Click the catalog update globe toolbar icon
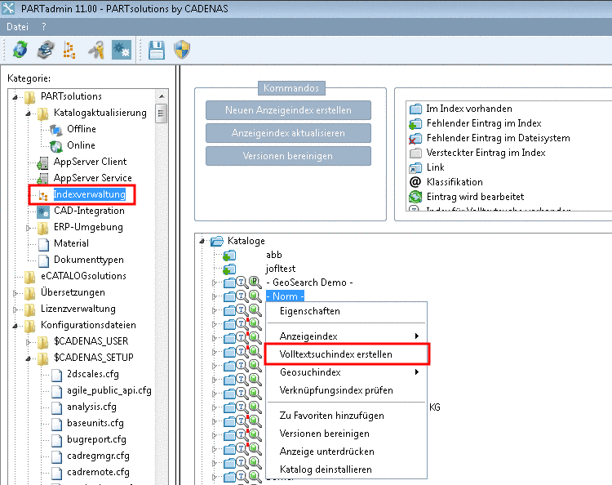The width and height of the screenshot is (612, 485). 20,50
